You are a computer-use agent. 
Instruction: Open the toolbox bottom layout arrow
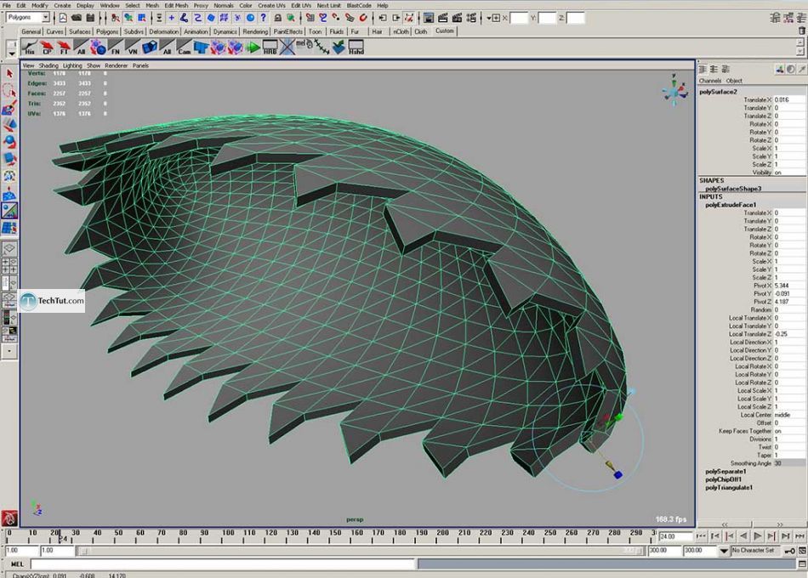9,351
